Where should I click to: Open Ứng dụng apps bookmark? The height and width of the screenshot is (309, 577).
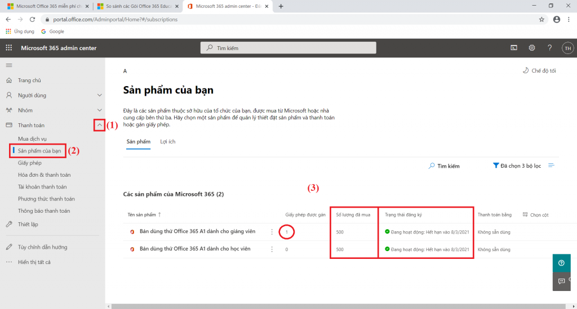pyautogui.click(x=20, y=32)
